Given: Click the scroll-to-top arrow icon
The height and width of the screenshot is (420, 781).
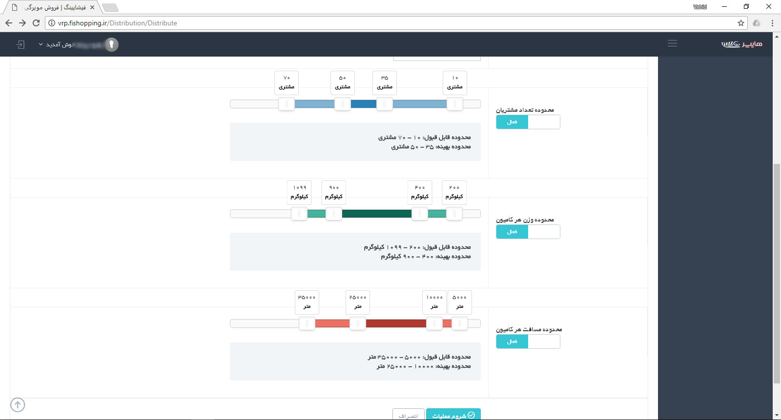Looking at the screenshot, I should [x=18, y=405].
